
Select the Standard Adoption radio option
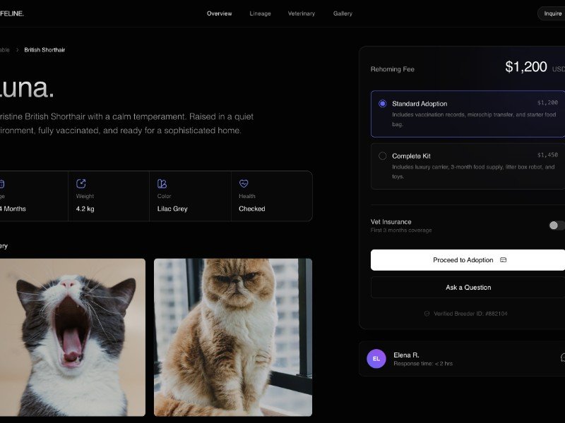click(x=383, y=104)
